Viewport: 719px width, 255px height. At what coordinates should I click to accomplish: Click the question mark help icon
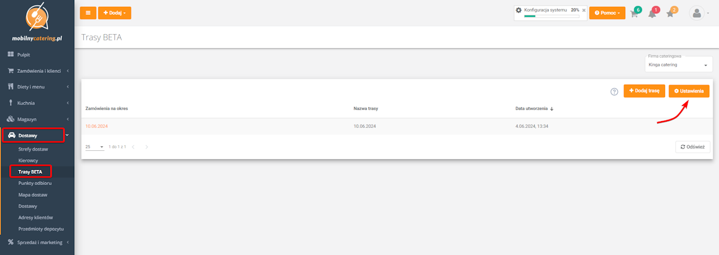614,91
